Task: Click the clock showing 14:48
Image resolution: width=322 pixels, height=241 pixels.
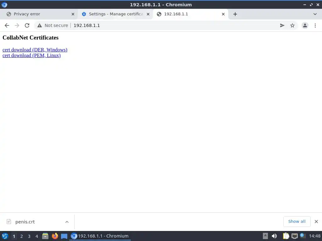Action: point(314,236)
